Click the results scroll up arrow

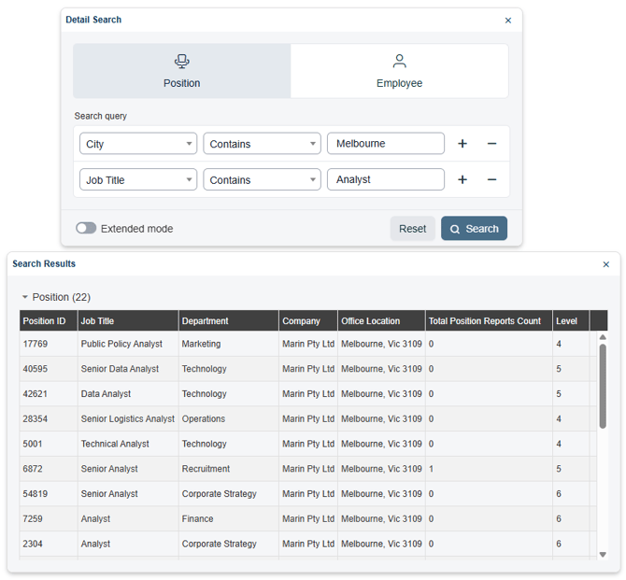pos(603,337)
